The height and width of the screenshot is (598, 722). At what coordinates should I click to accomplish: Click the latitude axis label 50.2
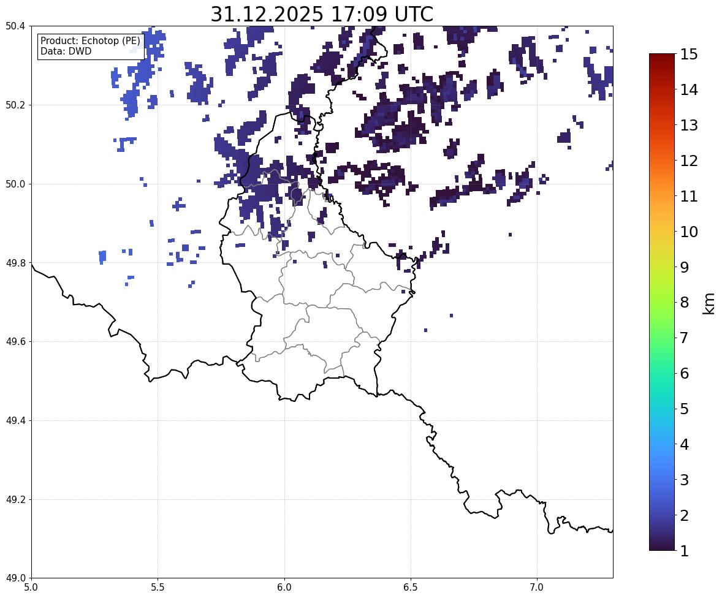pyautogui.click(x=15, y=105)
